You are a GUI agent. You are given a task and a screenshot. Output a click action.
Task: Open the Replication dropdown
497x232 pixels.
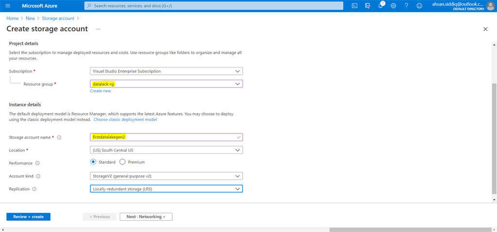tap(166, 189)
